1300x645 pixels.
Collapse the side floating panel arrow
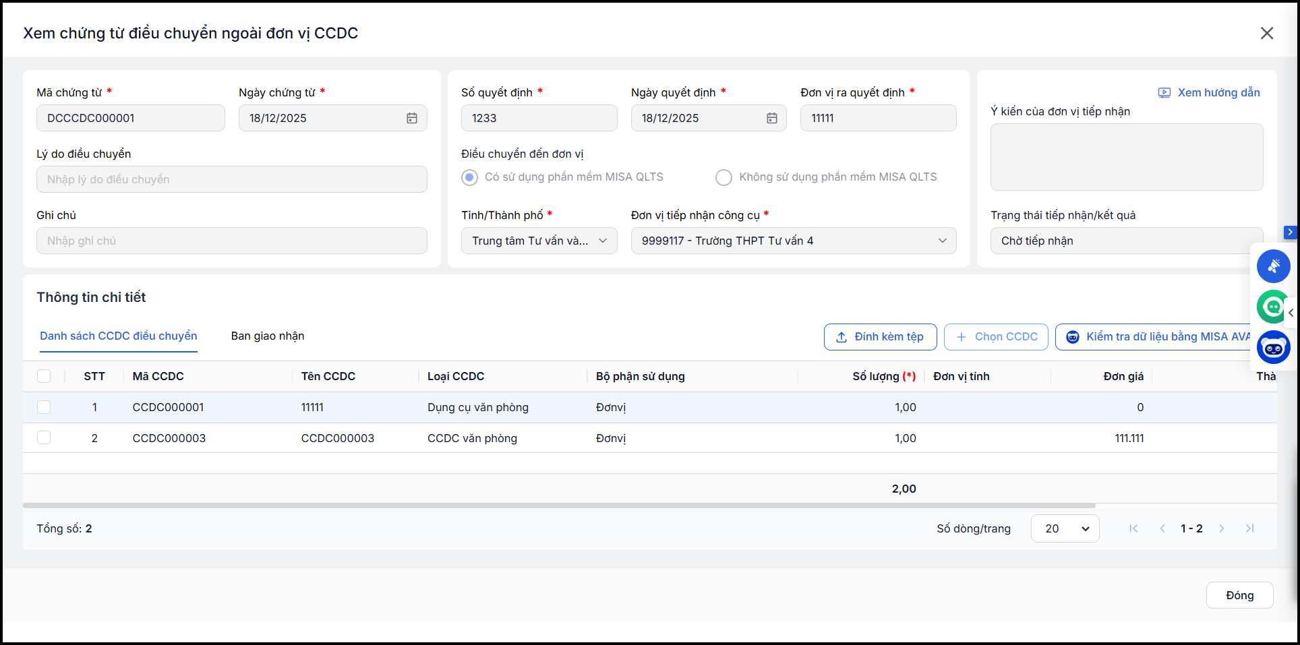click(x=1291, y=313)
